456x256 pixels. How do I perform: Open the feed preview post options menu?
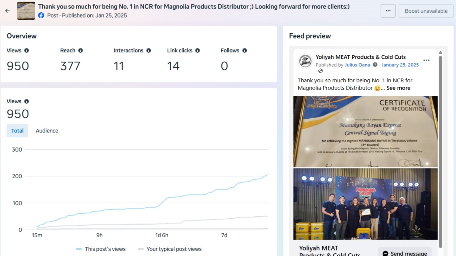coord(426,60)
